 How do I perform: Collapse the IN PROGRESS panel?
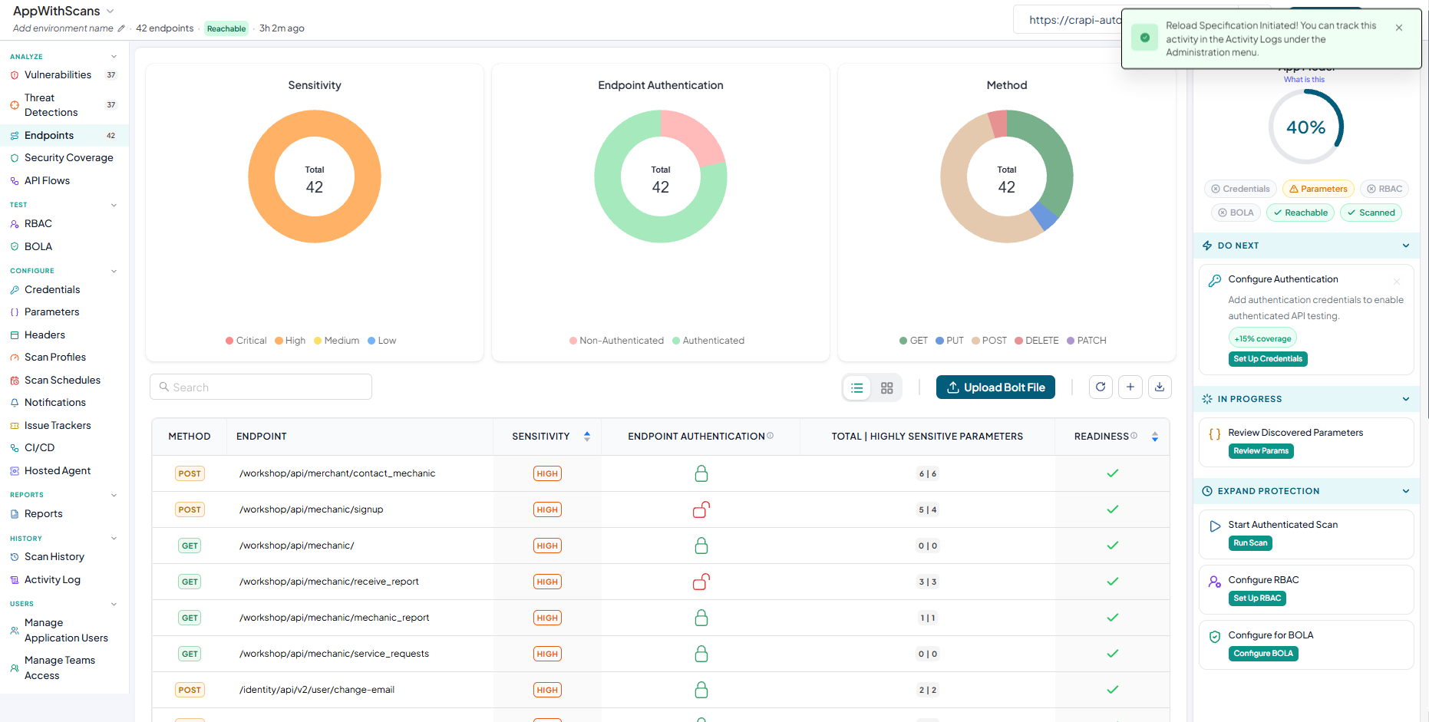(1406, 399)
